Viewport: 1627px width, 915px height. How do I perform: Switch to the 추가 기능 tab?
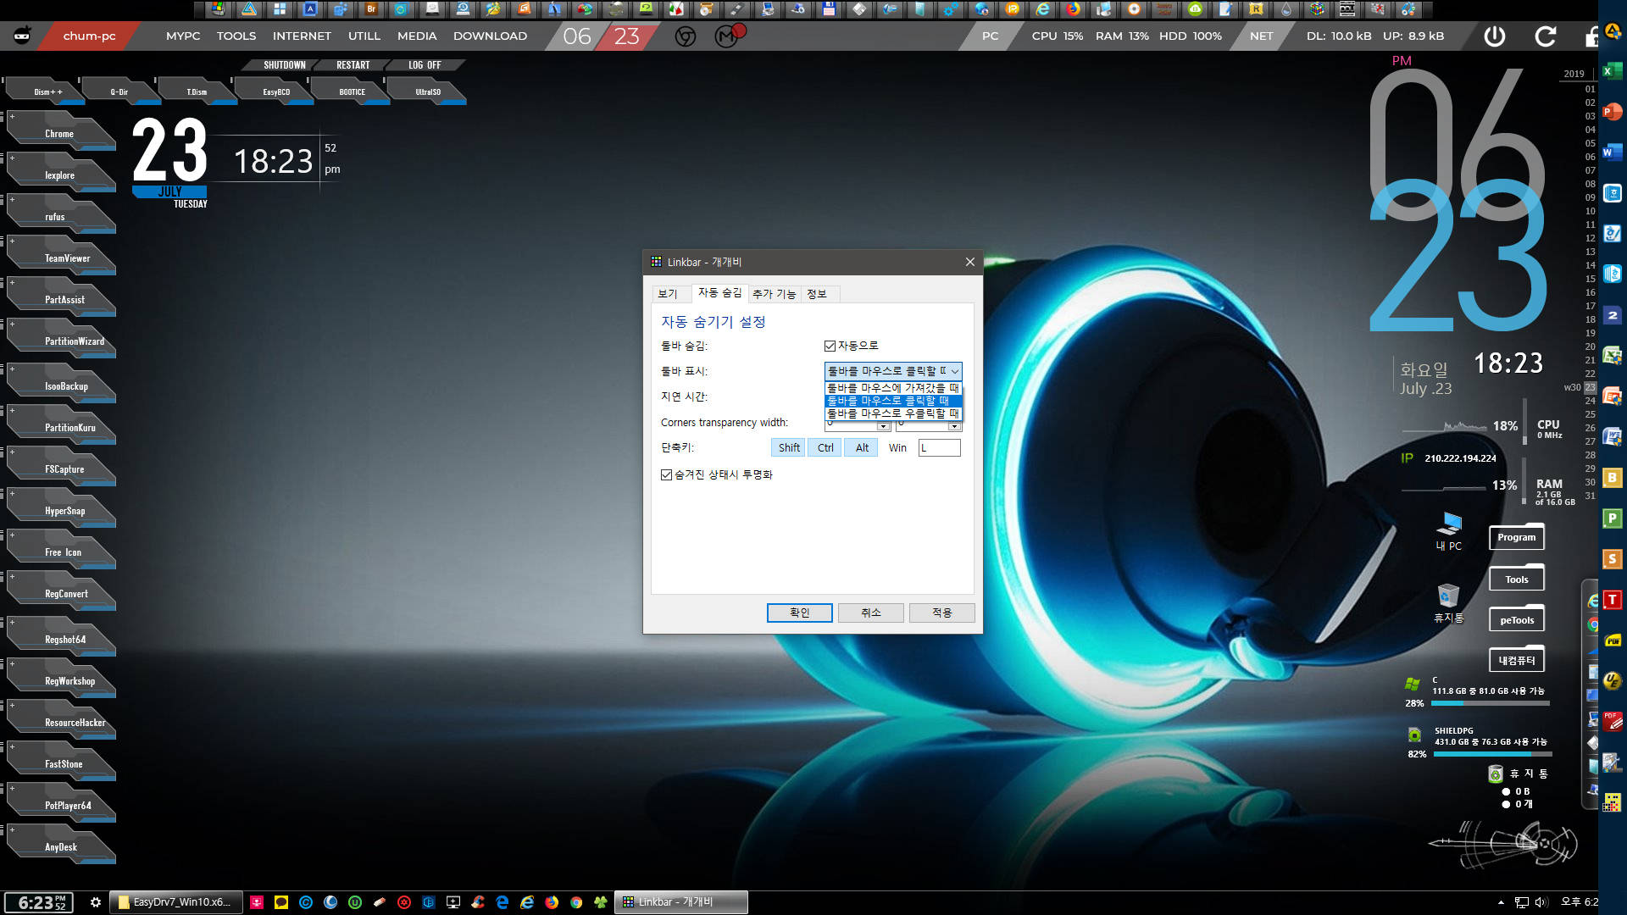coord(775,294)
